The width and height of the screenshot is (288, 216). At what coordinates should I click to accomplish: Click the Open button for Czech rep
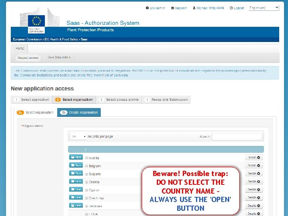[x=76, y=197]
